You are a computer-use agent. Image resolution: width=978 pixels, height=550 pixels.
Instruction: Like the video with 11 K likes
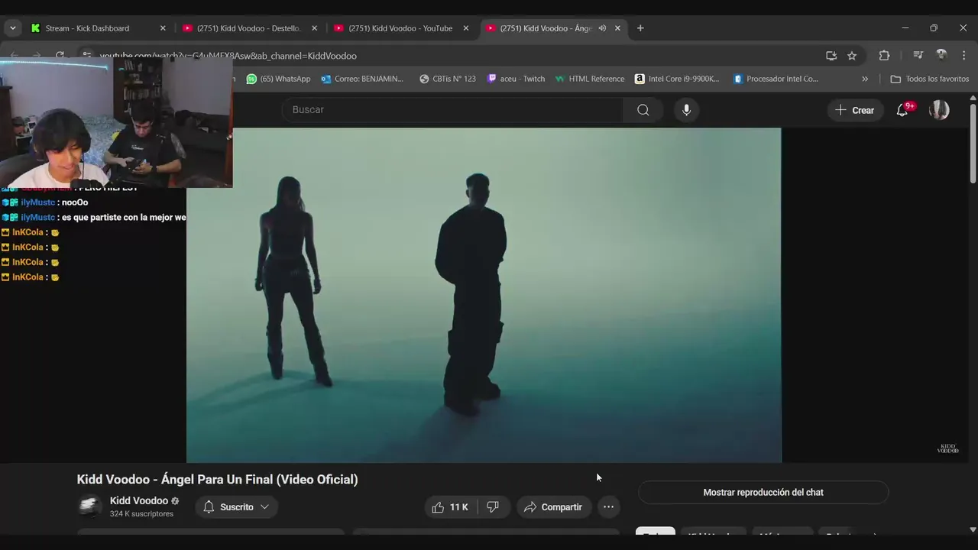point(451,507)
